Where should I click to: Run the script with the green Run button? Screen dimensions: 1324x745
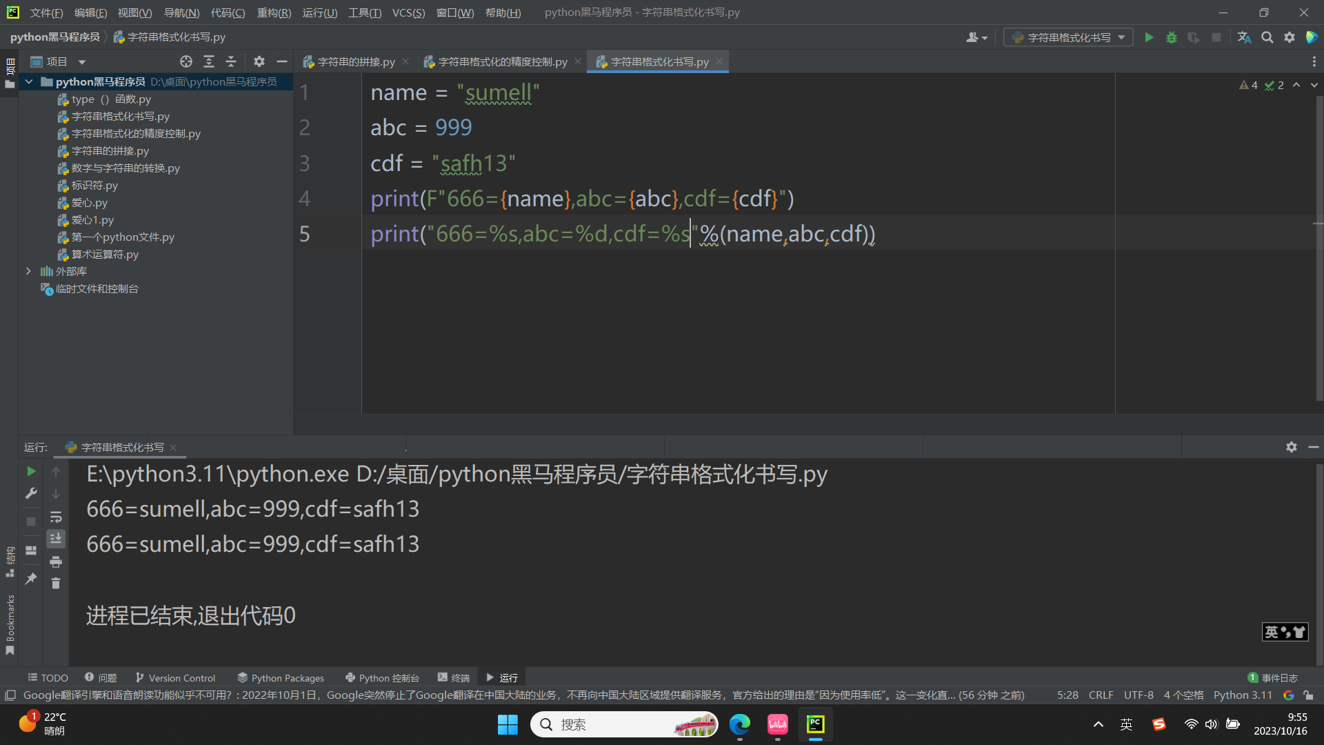(x=1149, y=37)
